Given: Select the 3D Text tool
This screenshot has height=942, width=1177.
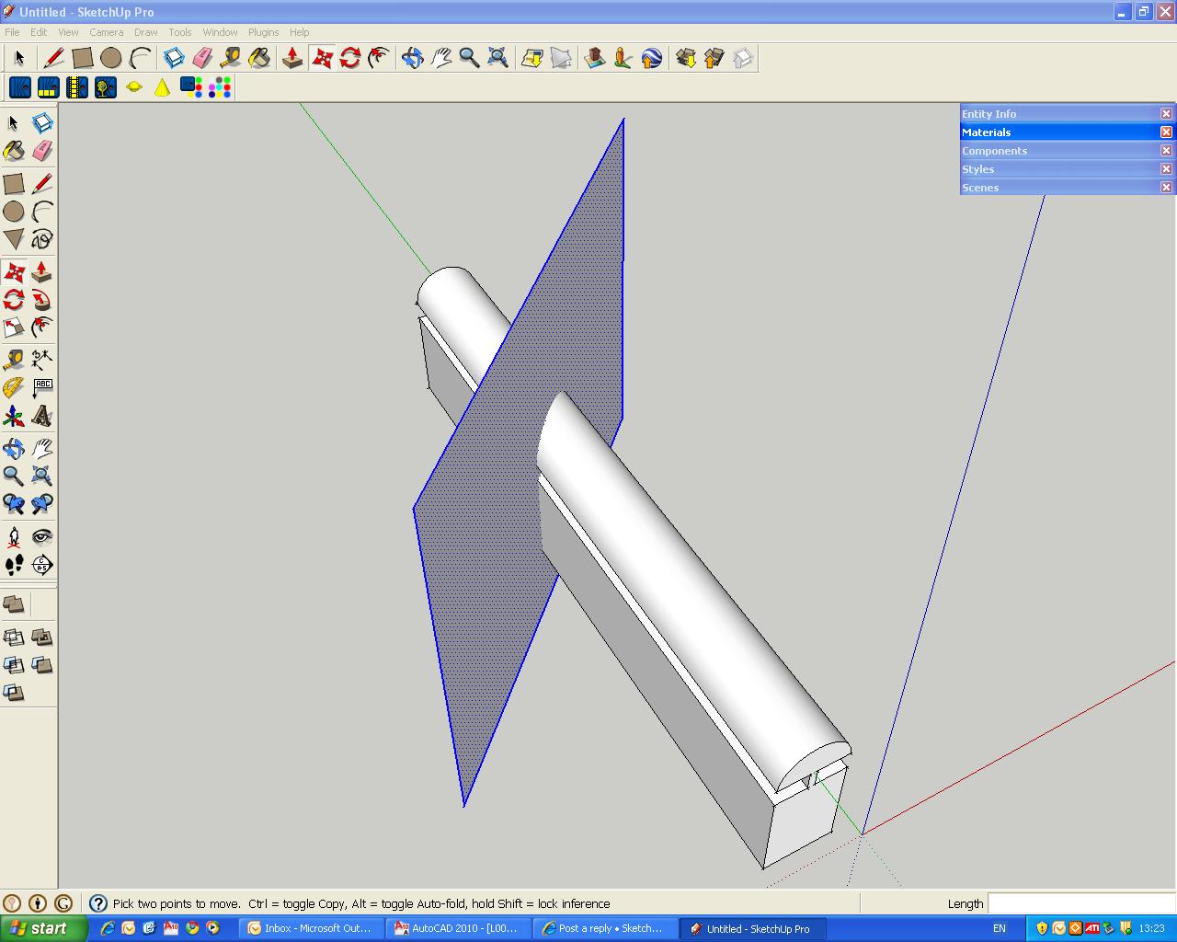Looking at the screenshot, I should (42, 417).
